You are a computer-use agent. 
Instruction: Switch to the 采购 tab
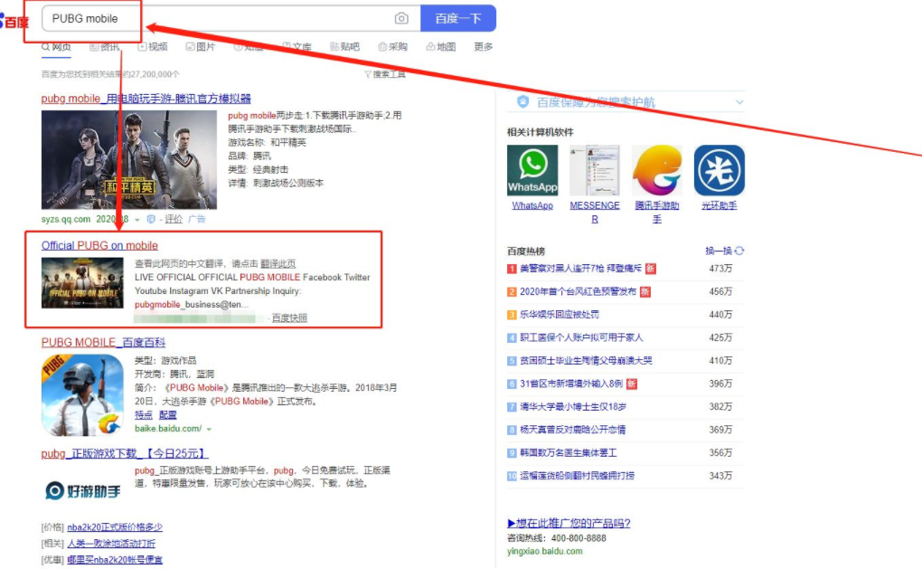[x=393, y=47]
